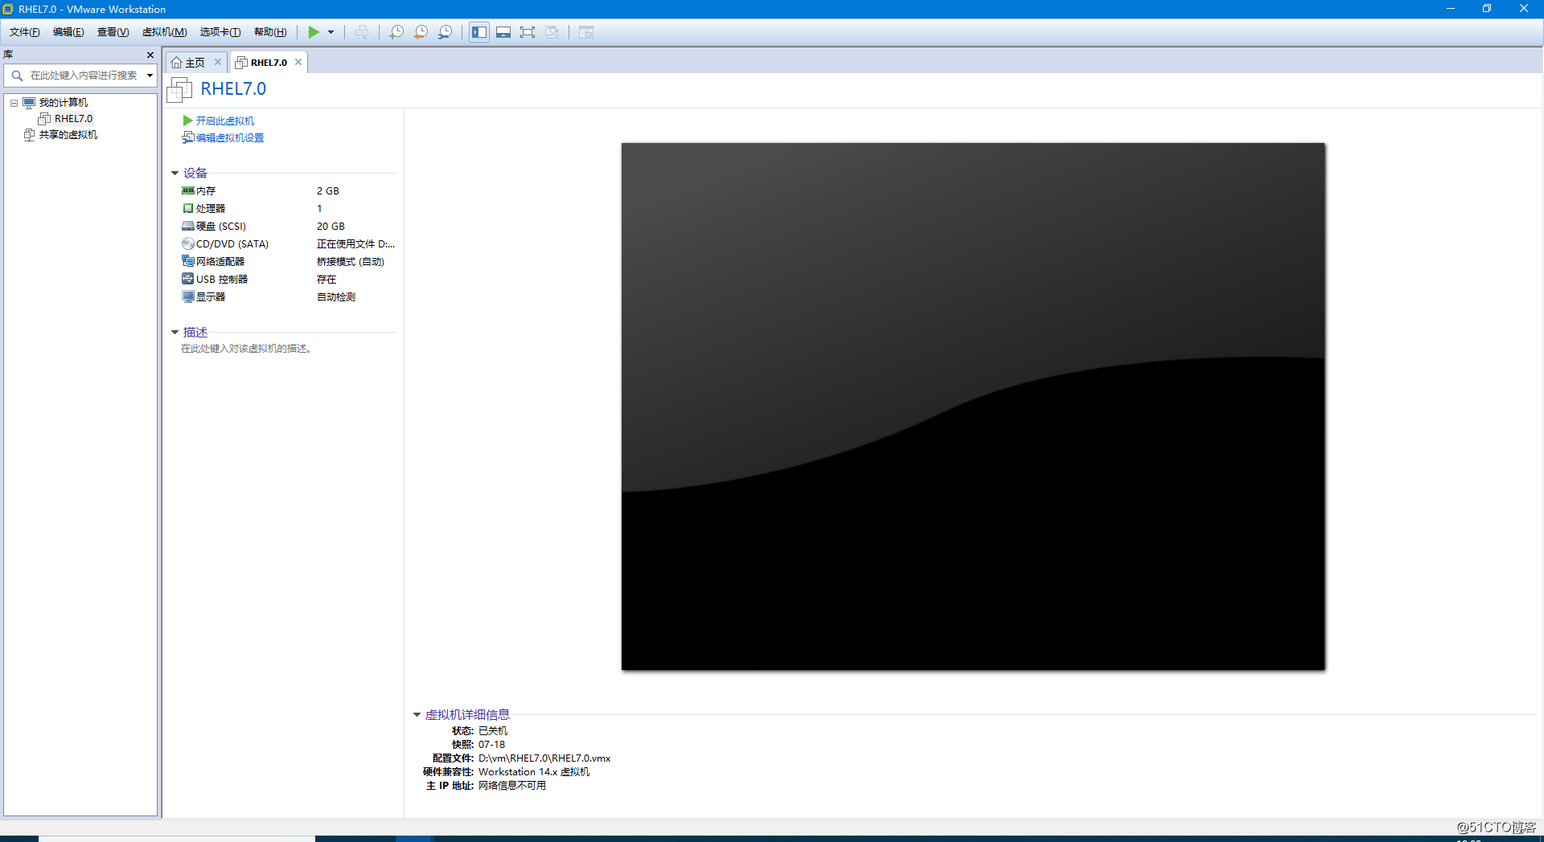Select 共享的虚拟机 in the library tree
This screenshot has height=842, width=1544.
[68, 135]
